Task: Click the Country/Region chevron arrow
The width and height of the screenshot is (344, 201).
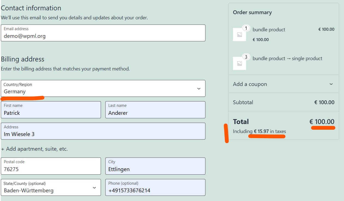Action: (199, 89)
